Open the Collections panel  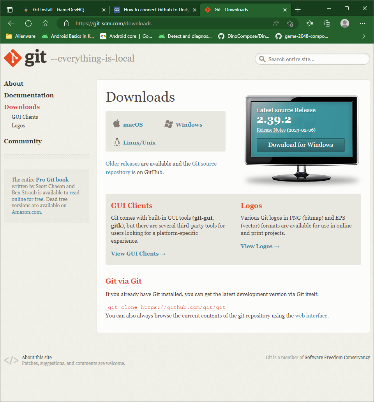click(327, 23)
